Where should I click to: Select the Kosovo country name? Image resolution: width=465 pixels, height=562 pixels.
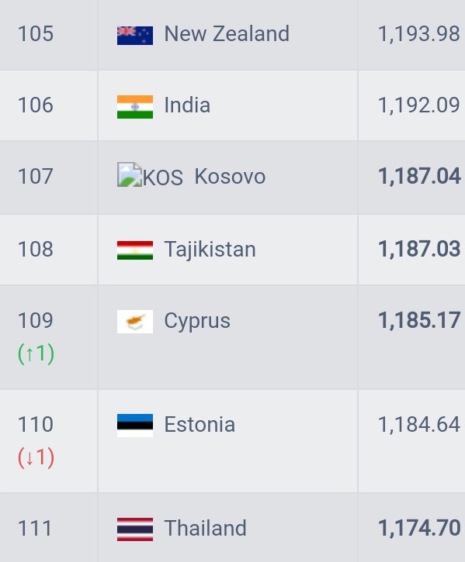(230, 176)
